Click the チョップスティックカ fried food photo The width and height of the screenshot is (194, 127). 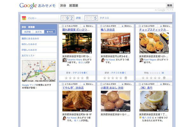coord(154,43)
